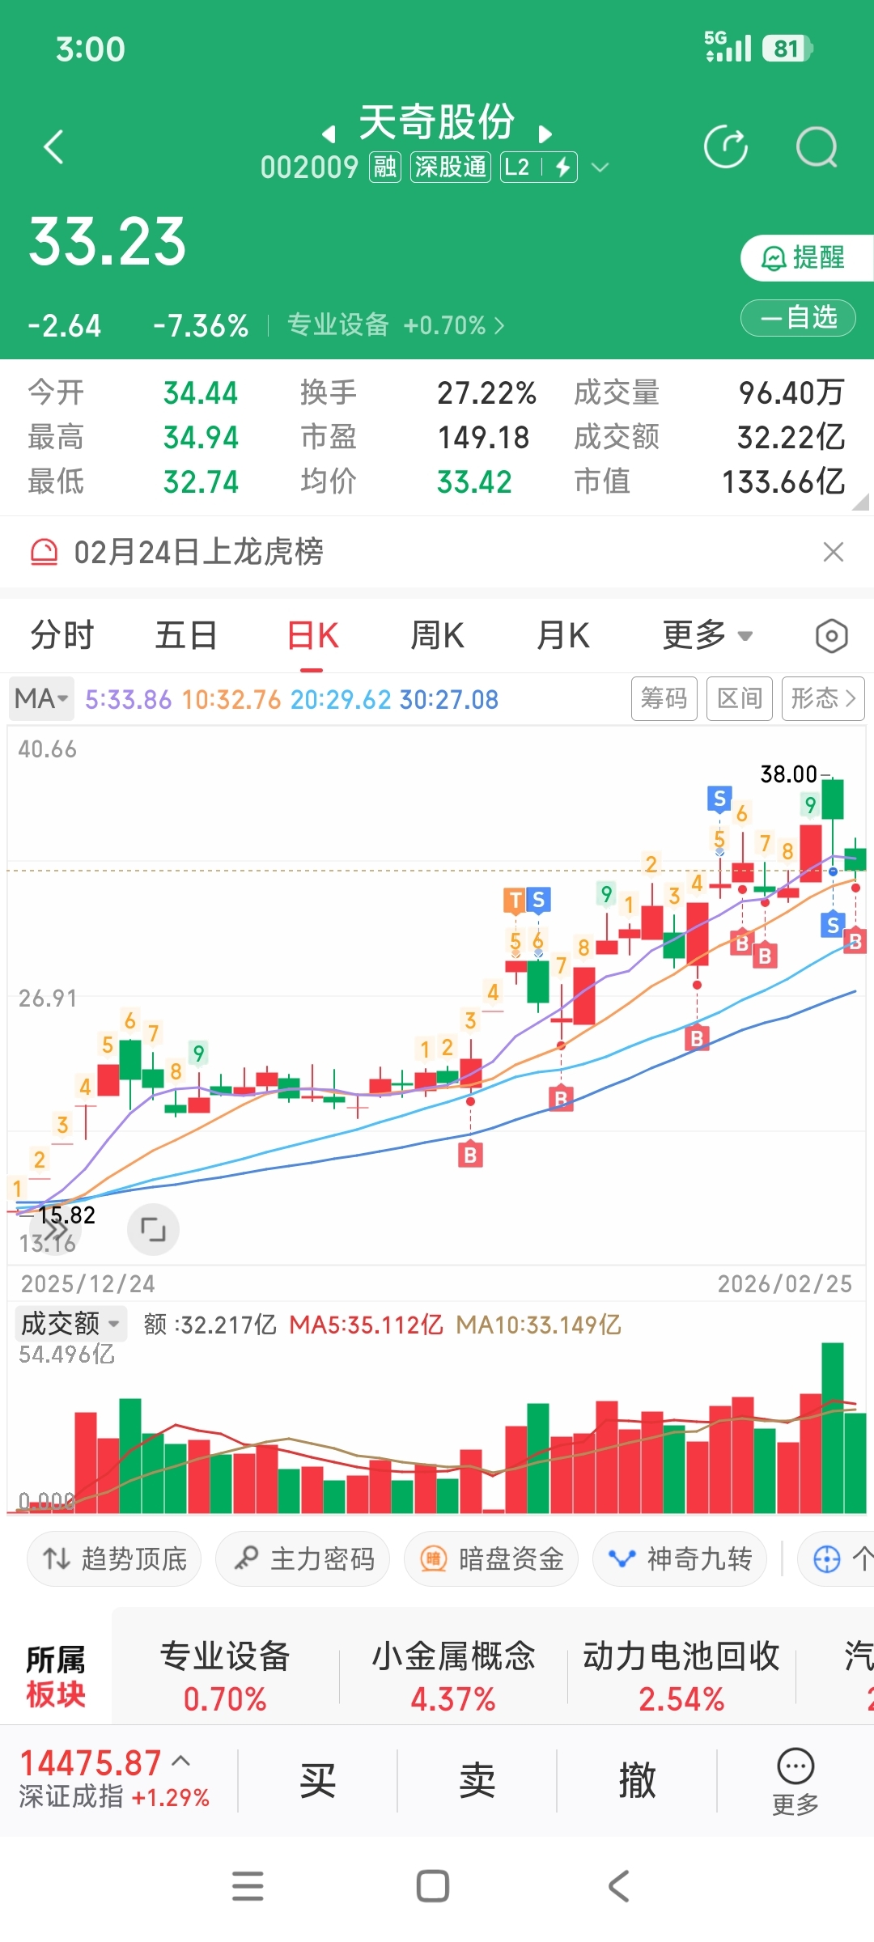Tap 筹码 chip distribution button
This screenshot has width=874, height=1942.
pyautogui.click(x=664, y=698)
